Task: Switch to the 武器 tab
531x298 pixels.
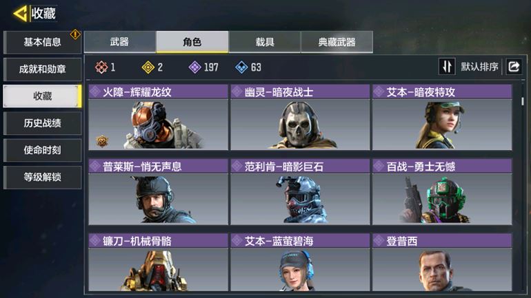Action: click(119, 42)
